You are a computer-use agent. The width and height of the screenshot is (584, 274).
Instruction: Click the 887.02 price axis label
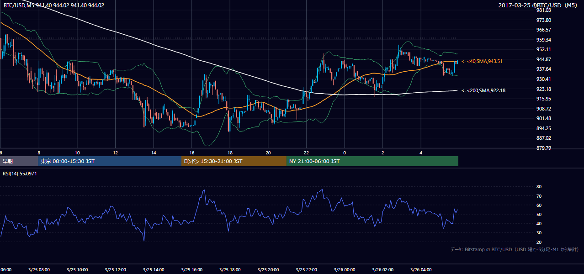pyautogui.click(x=543, y=138)
